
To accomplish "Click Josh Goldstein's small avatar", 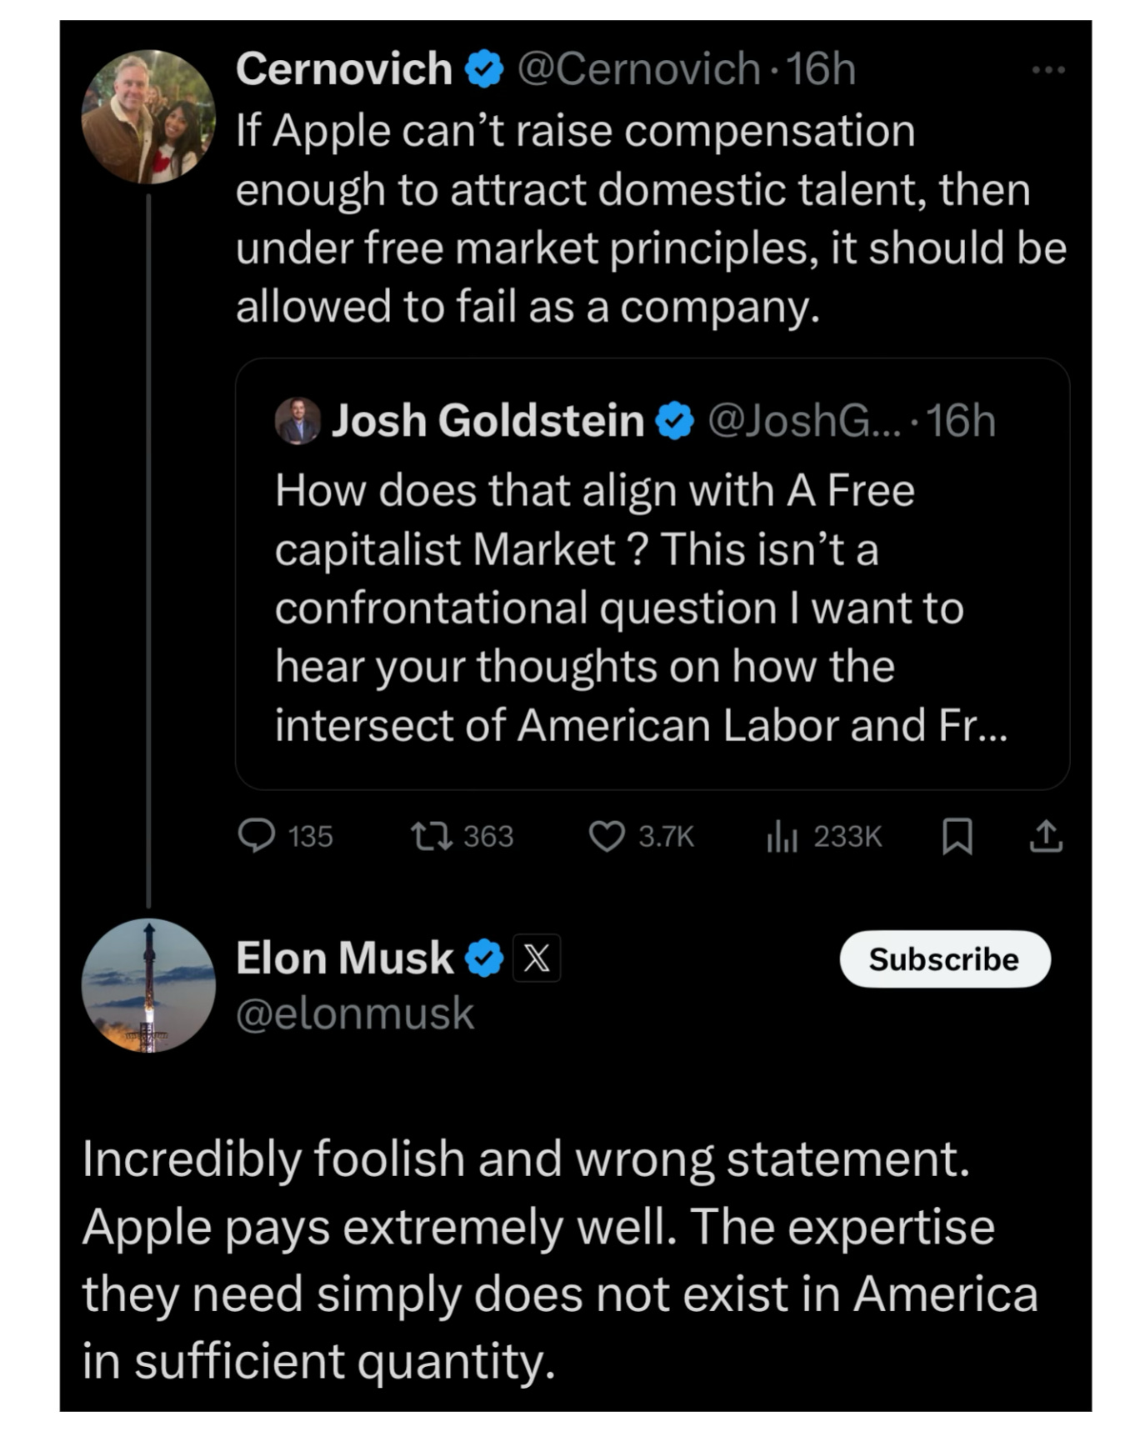I will [297, 420].
